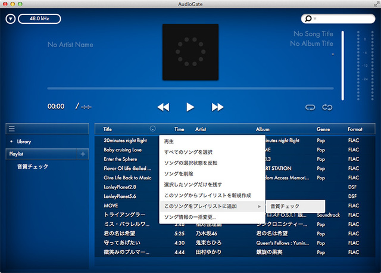Skip ahead with the fast-forward button

point(217,107)
